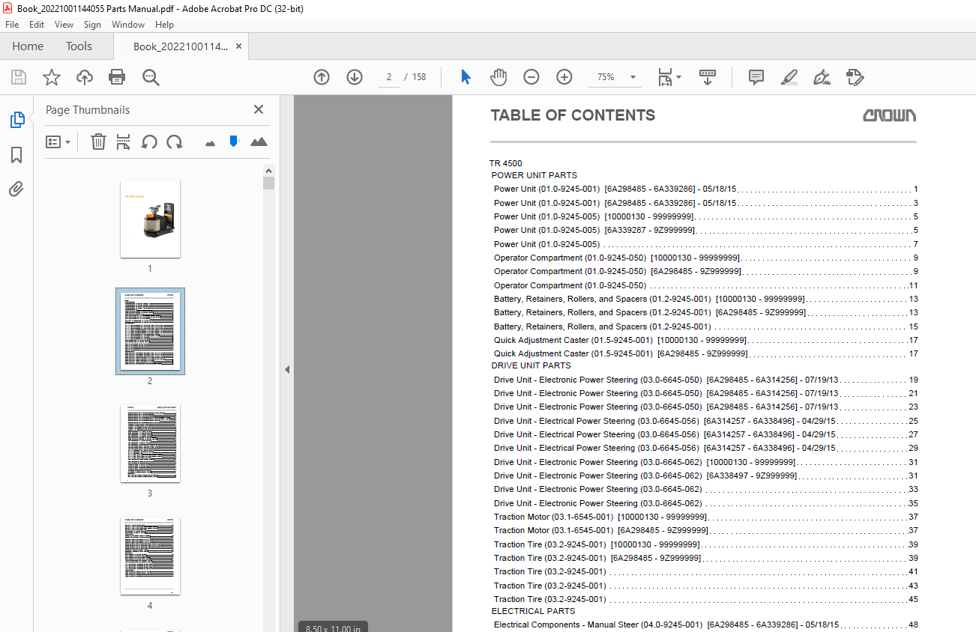Open the find text magnifier tool
The height and width of the screenshot is (632, 976).
151,77
